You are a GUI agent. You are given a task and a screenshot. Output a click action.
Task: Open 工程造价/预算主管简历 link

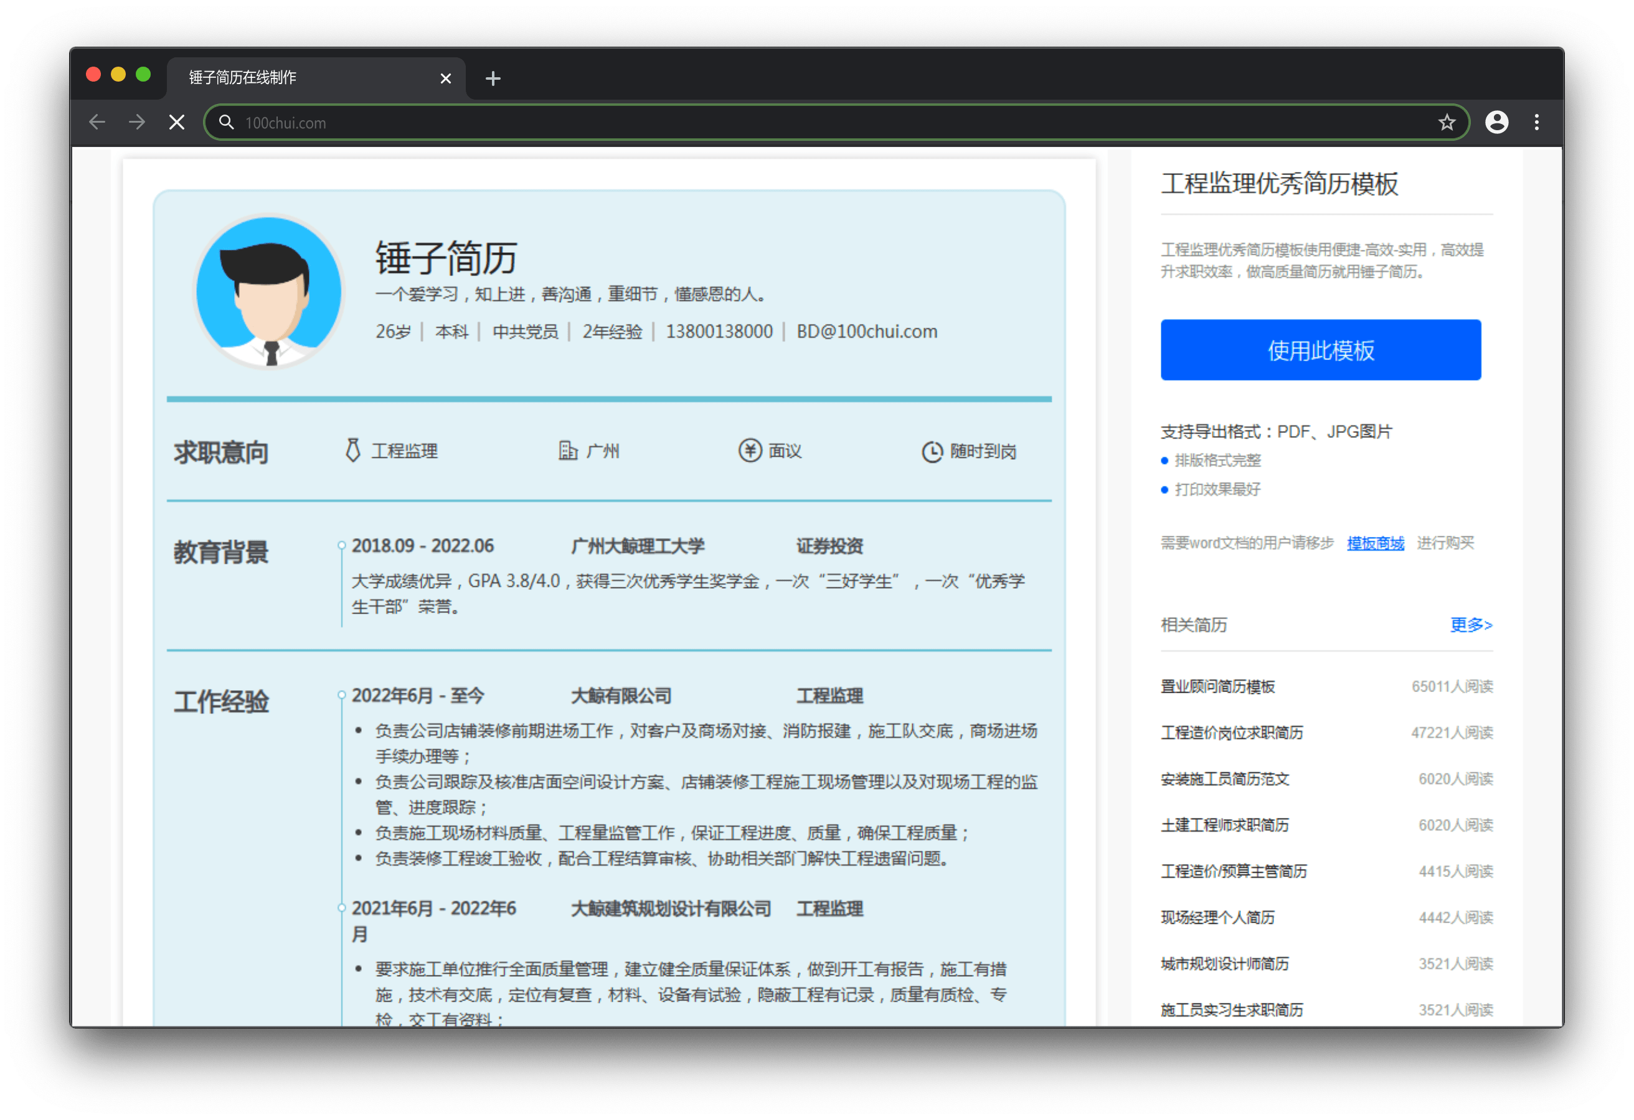(x=1233, y=871)
